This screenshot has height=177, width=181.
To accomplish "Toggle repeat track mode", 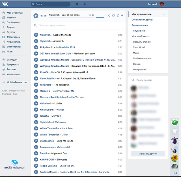I will click(113, 16).
